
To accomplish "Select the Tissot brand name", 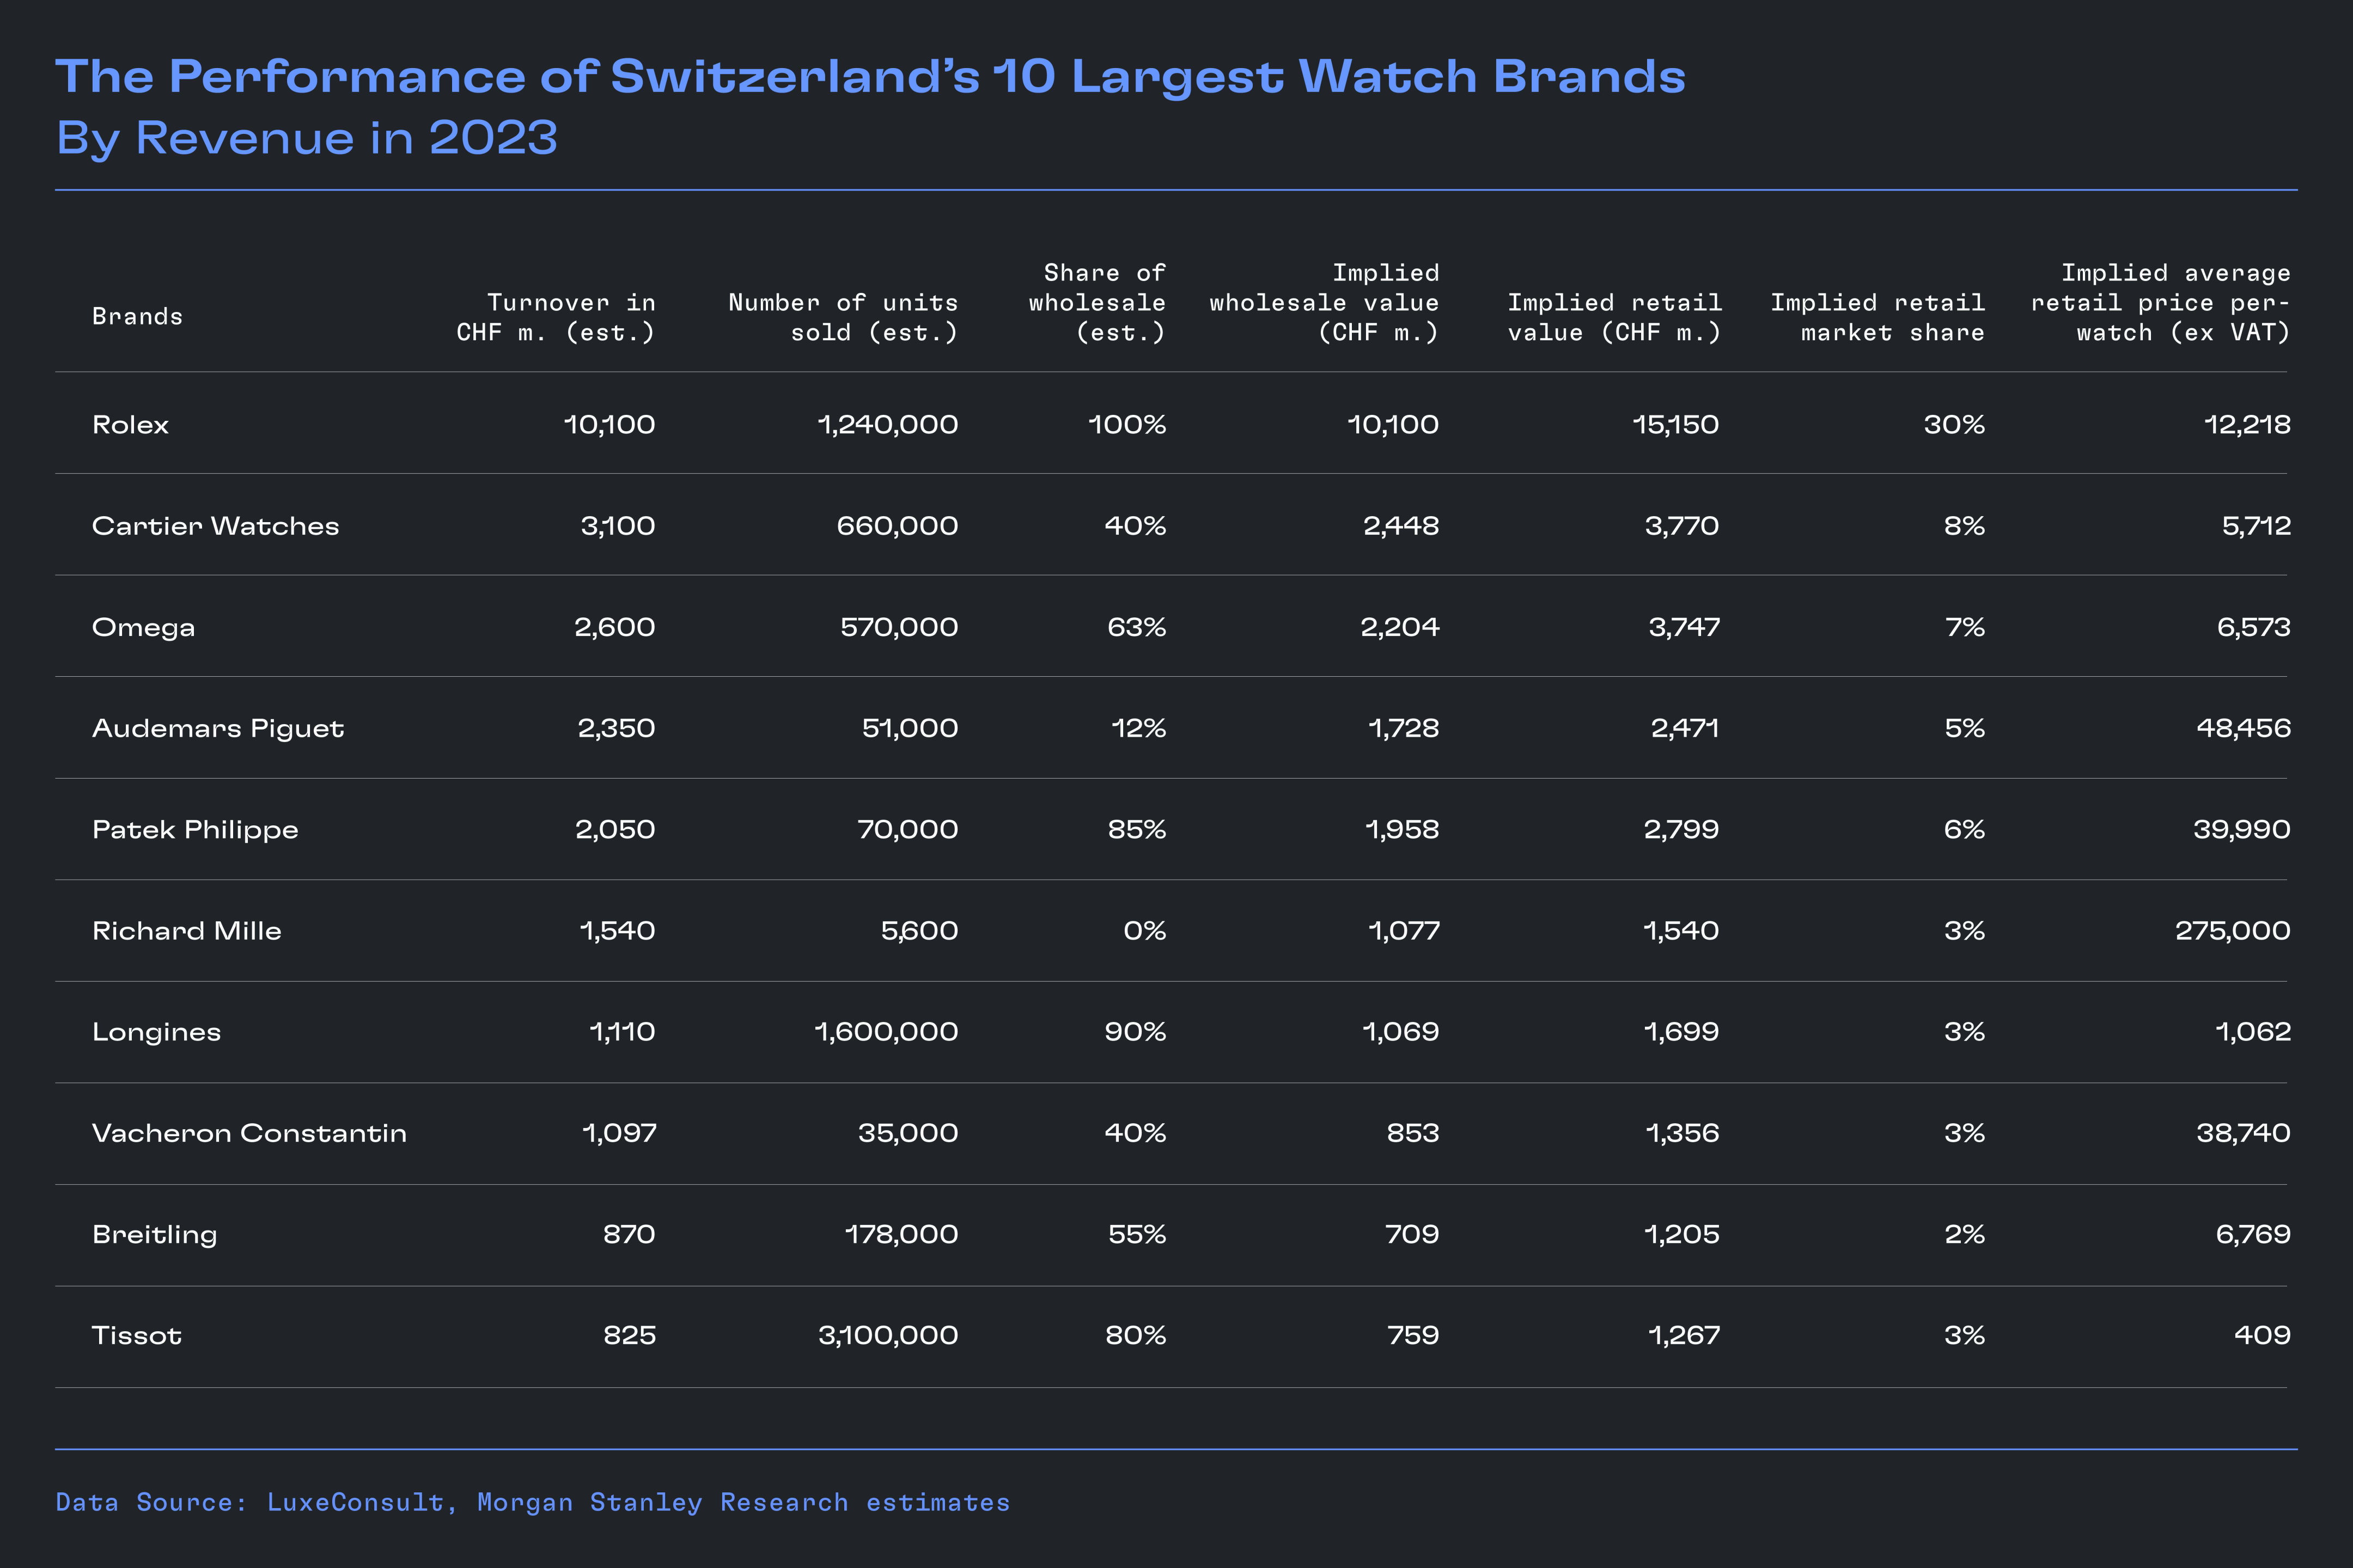I will tap(137, 1336).
